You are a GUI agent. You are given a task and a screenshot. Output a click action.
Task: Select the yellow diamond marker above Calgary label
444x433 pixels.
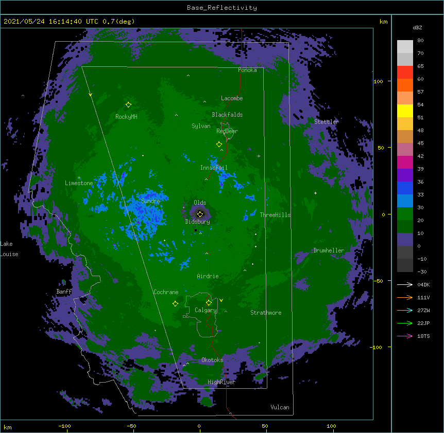[x=209, y=303]
